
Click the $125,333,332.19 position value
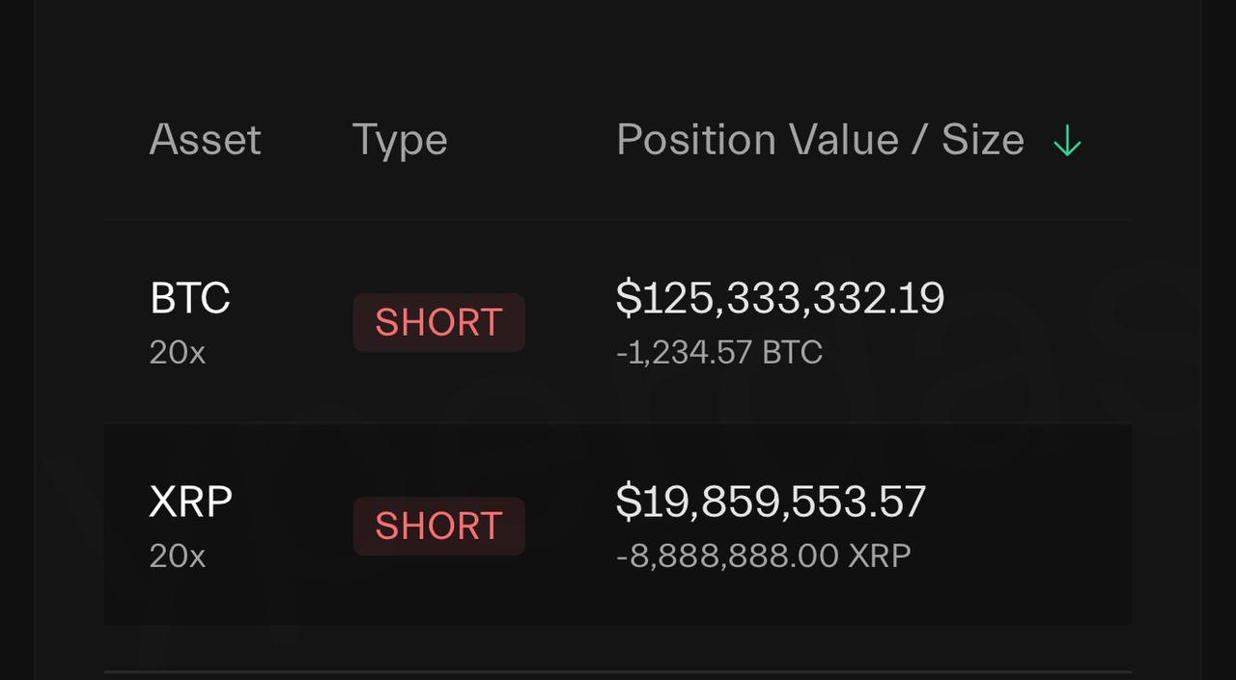tap(780, 298)
